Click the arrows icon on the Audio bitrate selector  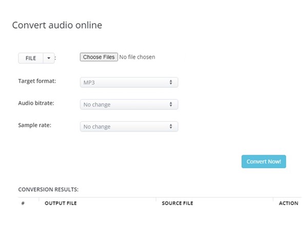pos(171,104)
